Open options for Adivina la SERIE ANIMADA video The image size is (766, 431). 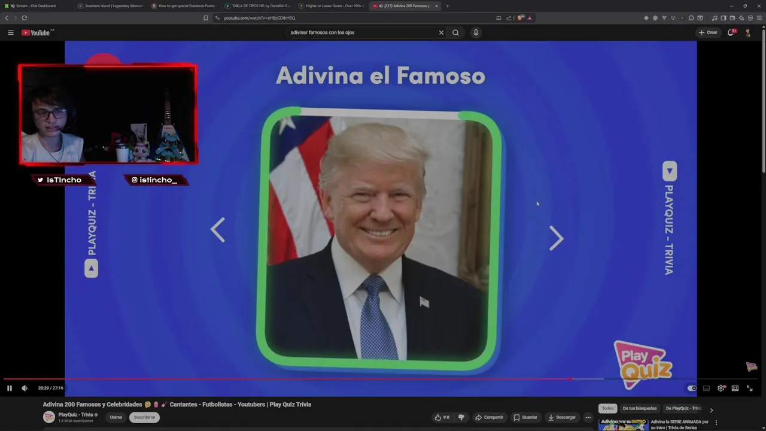point(716,423)
